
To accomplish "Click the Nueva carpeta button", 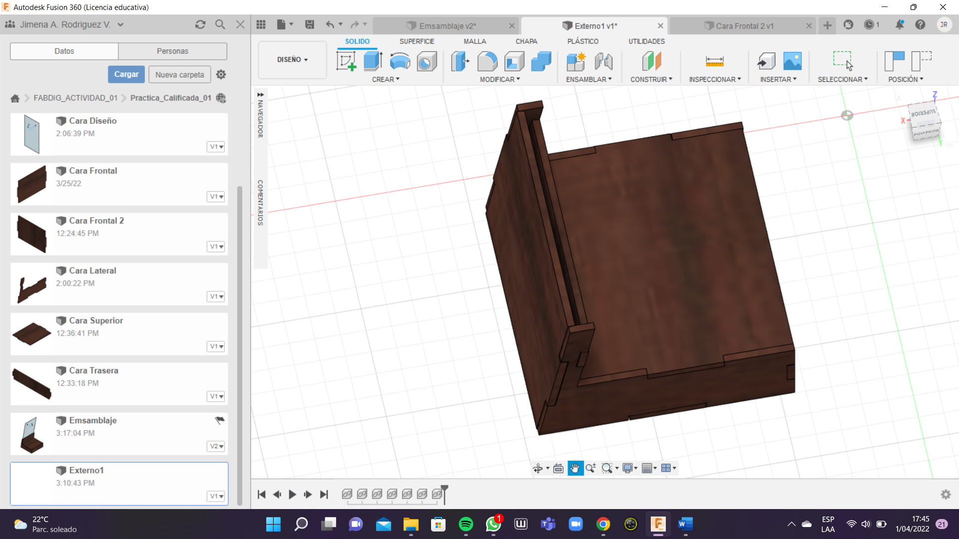I will (179, 75).
